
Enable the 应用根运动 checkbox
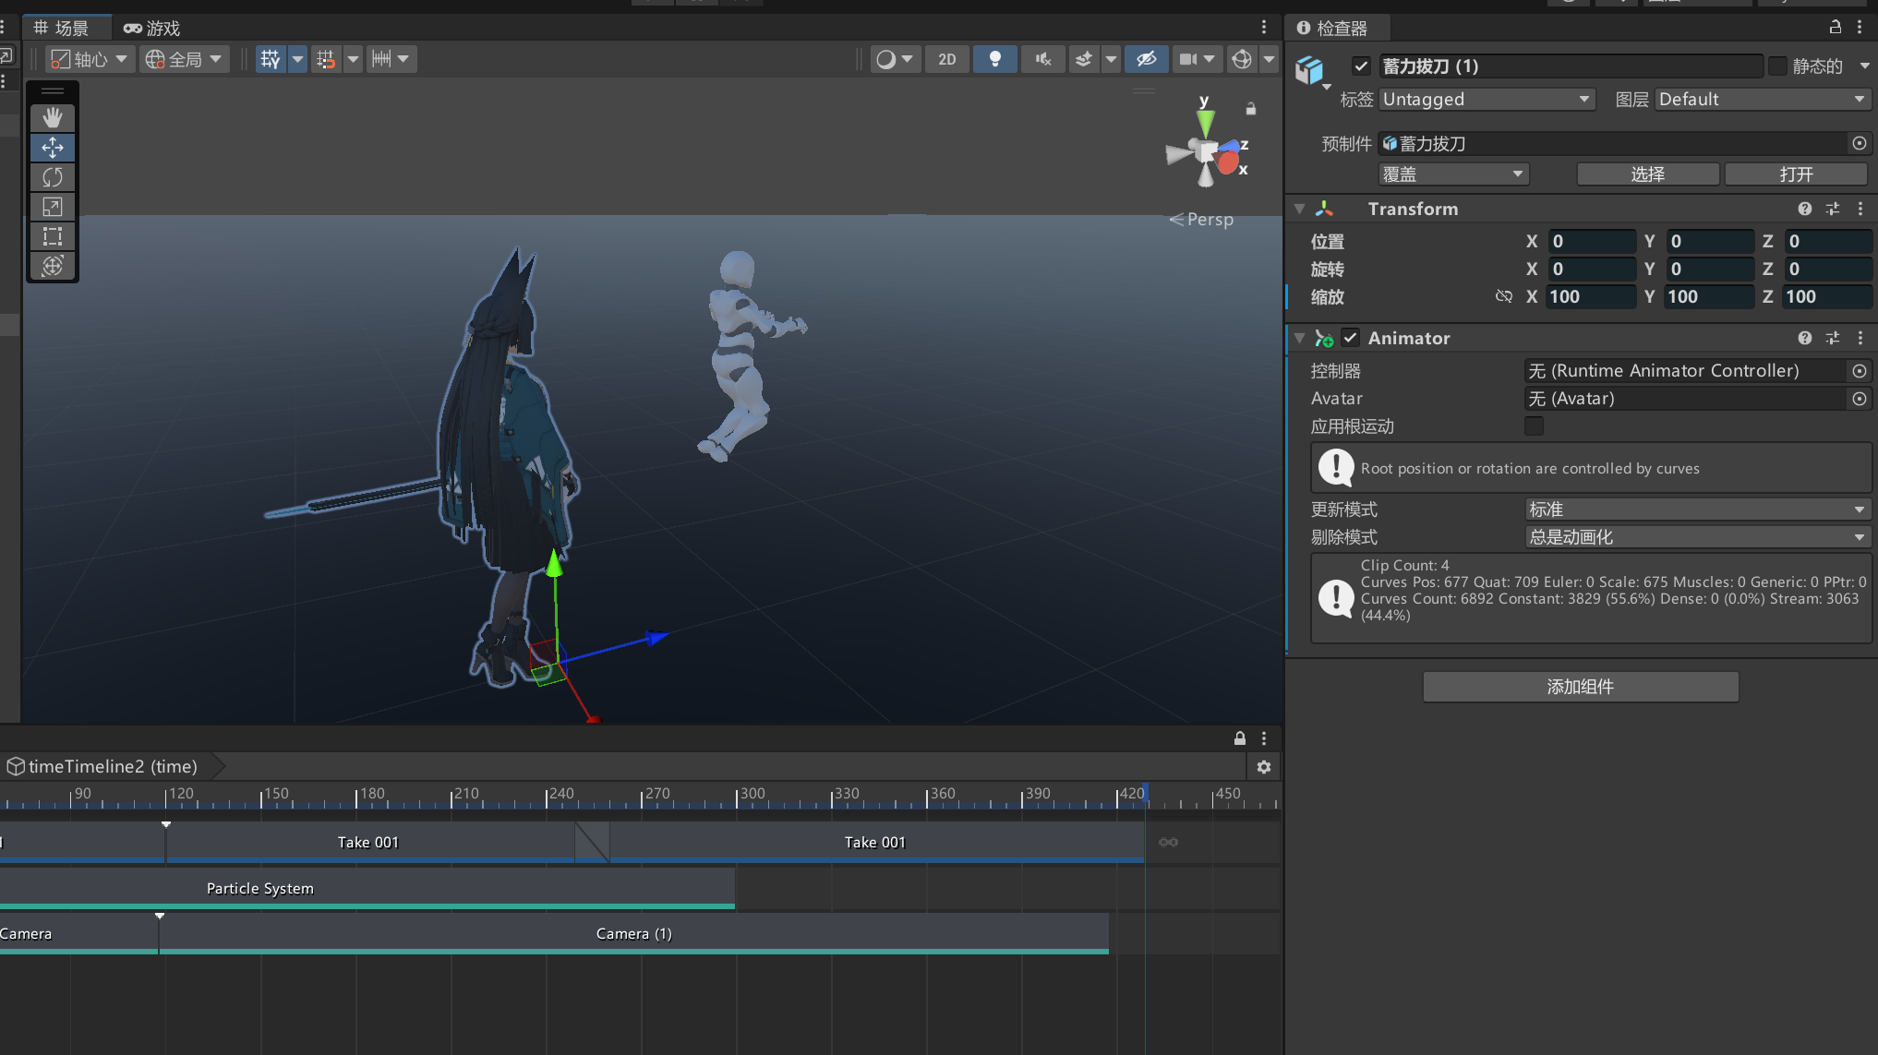click(1534, 426)
